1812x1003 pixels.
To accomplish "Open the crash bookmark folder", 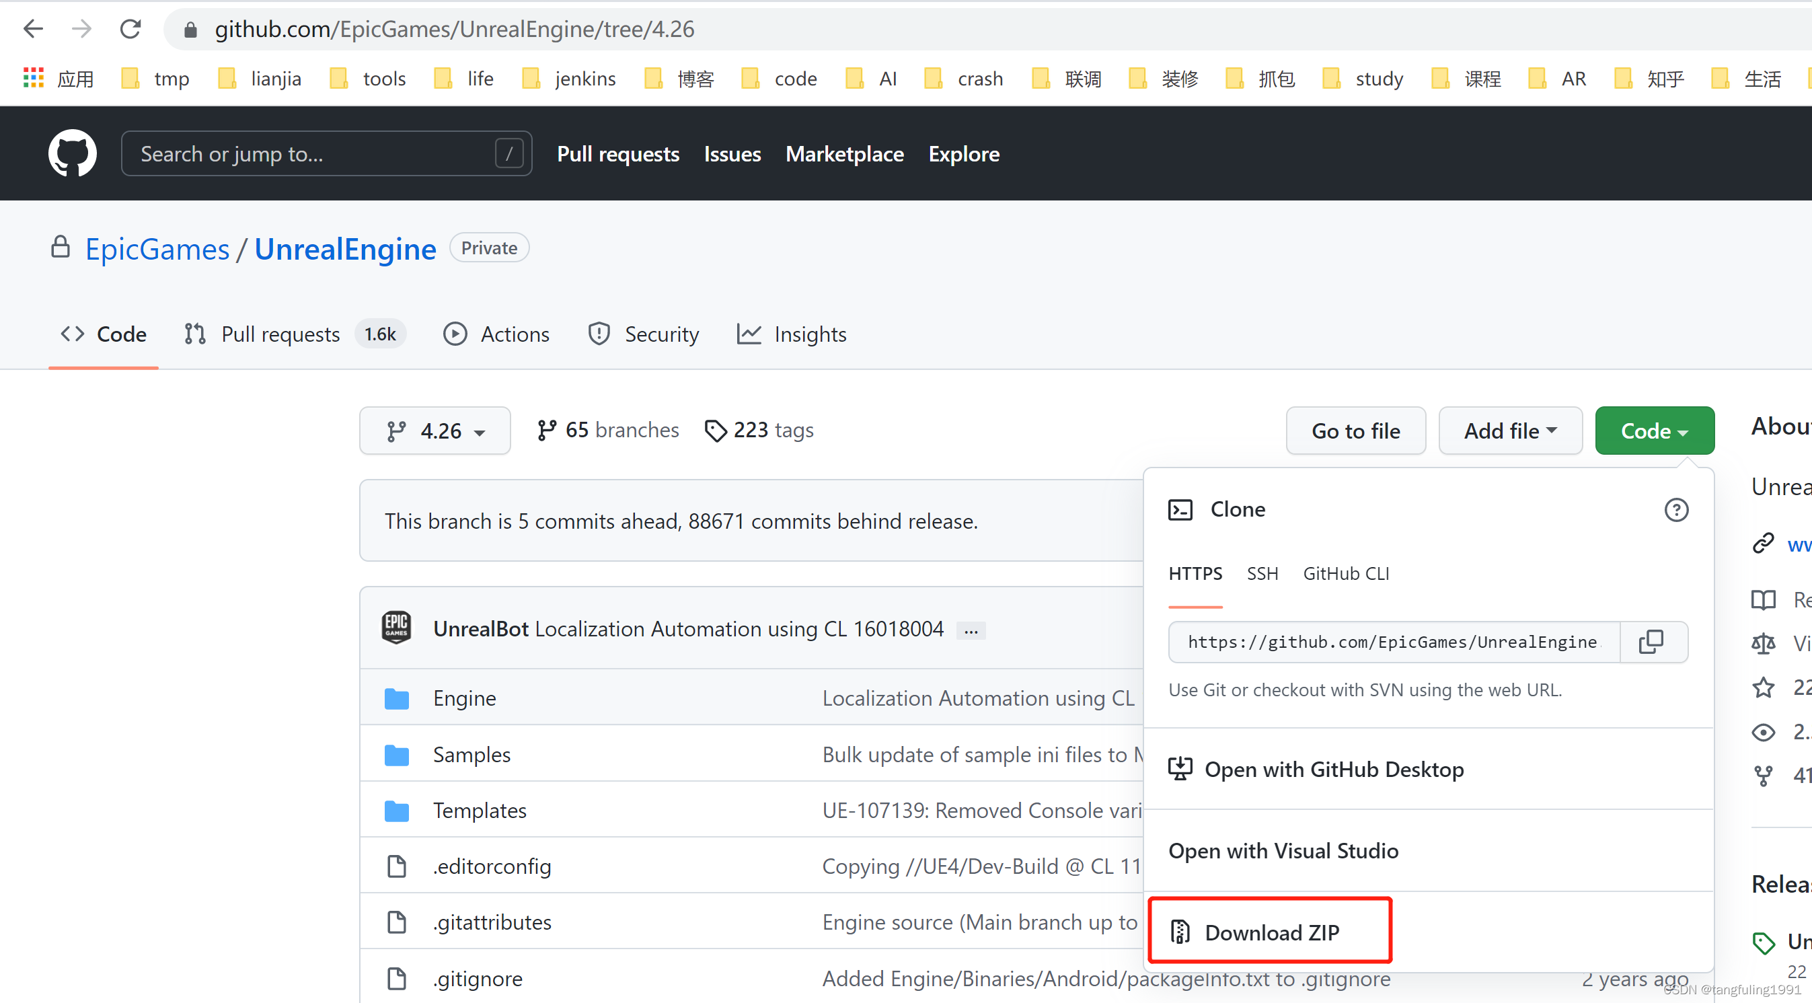I will pyautogui.click(x=965, y=77).
